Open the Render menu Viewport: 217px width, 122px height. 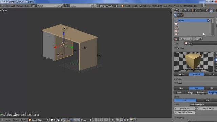click(x=20, y=6)
